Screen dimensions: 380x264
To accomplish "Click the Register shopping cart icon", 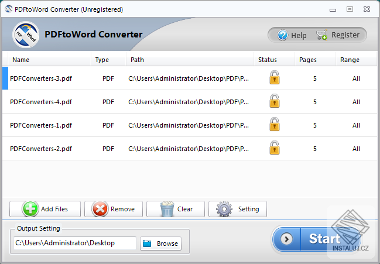I will (322, 35).
